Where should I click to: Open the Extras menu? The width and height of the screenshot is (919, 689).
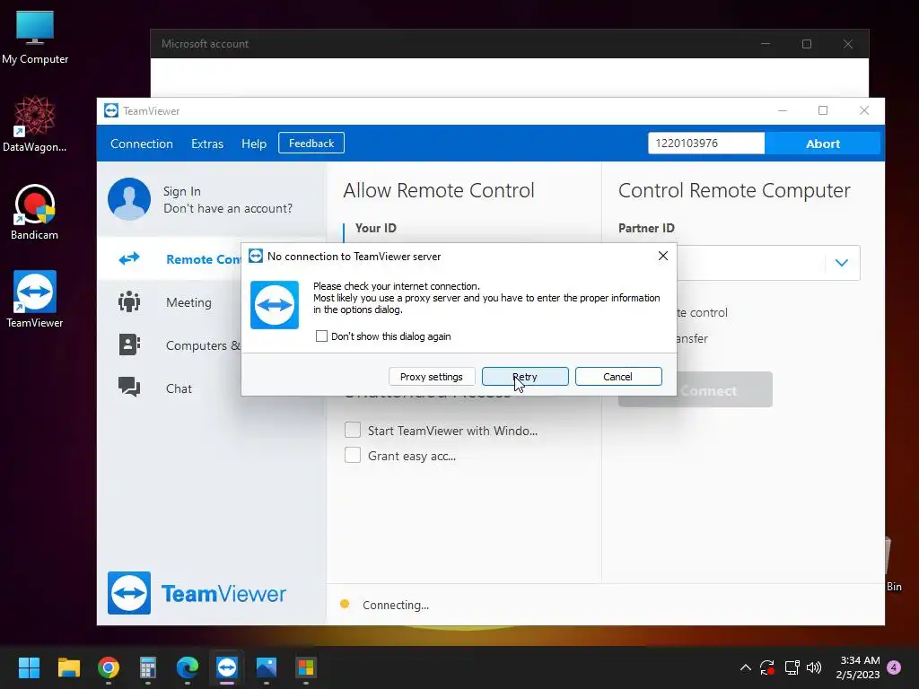207,144
